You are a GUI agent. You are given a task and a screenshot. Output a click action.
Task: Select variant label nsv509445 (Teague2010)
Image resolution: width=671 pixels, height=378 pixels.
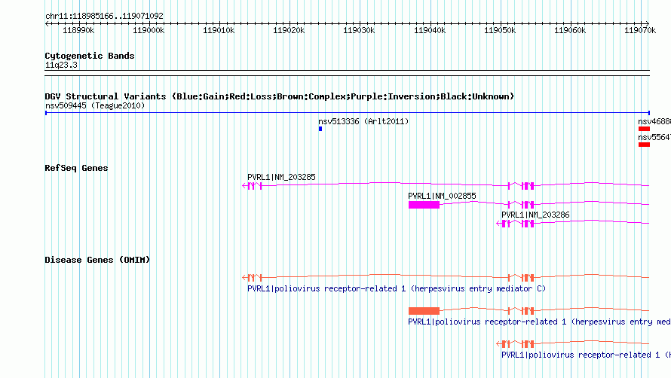(95, 105)
